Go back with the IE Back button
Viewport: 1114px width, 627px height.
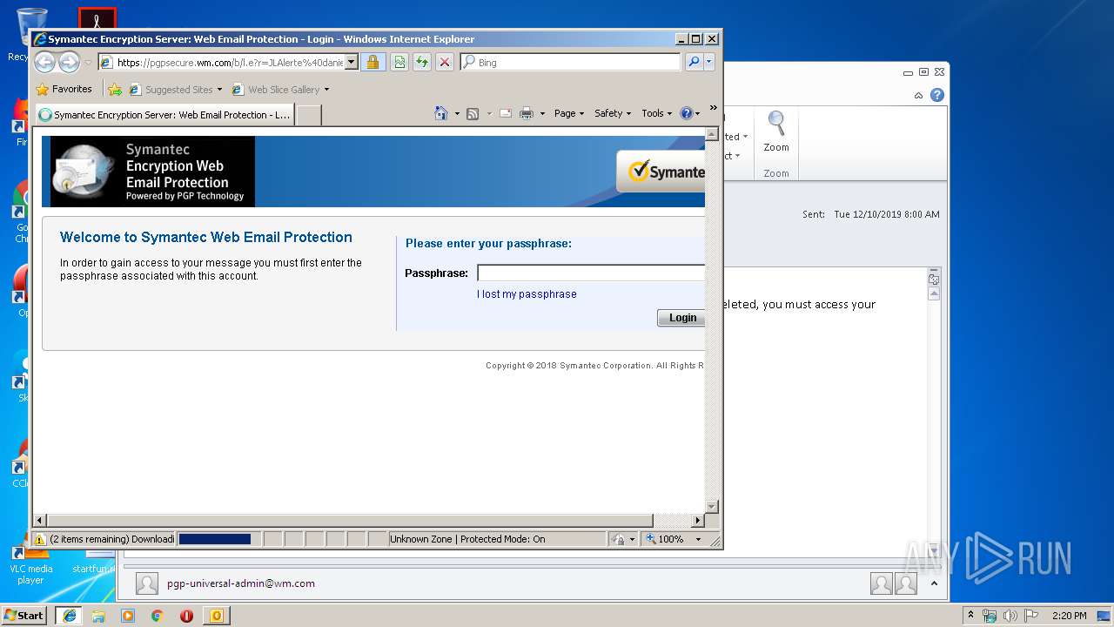tap(44, 62)
